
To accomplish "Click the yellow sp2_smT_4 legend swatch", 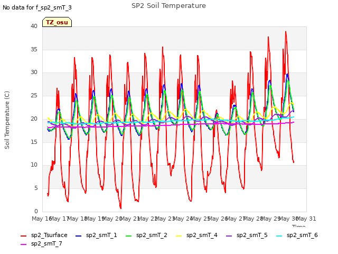I will 179,236.
